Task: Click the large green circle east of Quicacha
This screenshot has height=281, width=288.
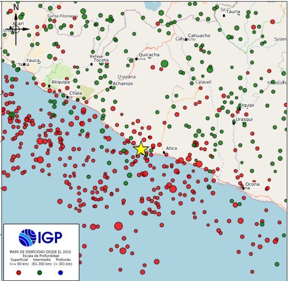Action: (x=165, y=64)
